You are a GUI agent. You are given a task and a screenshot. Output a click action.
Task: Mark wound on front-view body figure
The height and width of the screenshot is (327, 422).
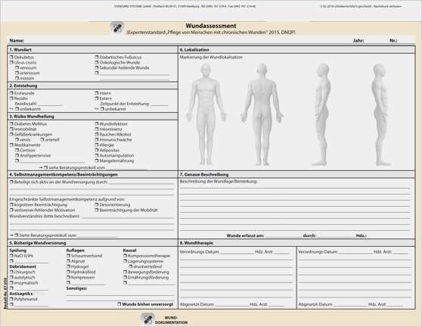pos(206,114)
